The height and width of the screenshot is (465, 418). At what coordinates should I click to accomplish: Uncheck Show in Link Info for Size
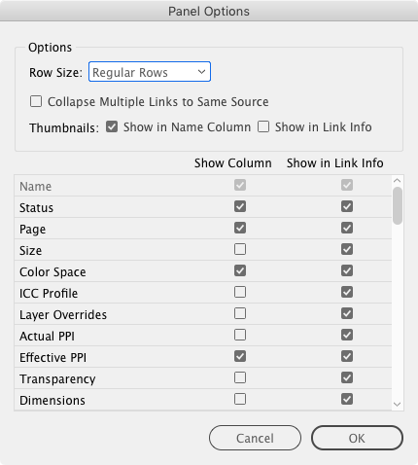pos(347,249)
